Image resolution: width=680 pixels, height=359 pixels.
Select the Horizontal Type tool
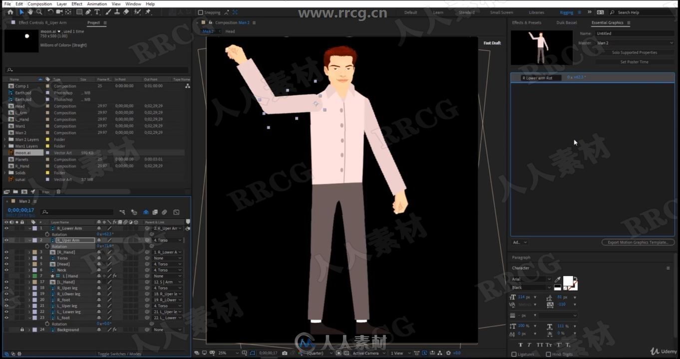point(97,12)
